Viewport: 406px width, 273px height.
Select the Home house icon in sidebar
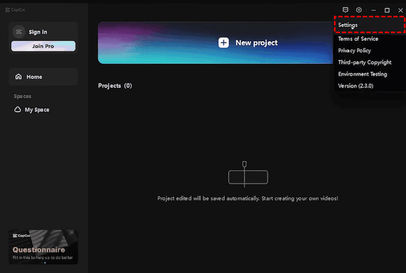click(19, 77)
